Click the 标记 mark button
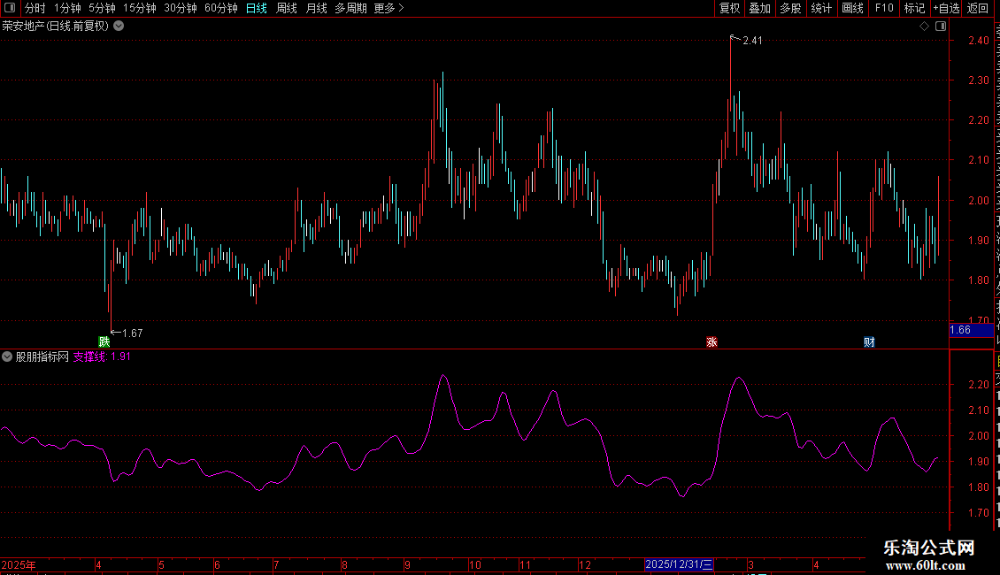Viewport: 1000px width, 575px height. pos(914,8)
